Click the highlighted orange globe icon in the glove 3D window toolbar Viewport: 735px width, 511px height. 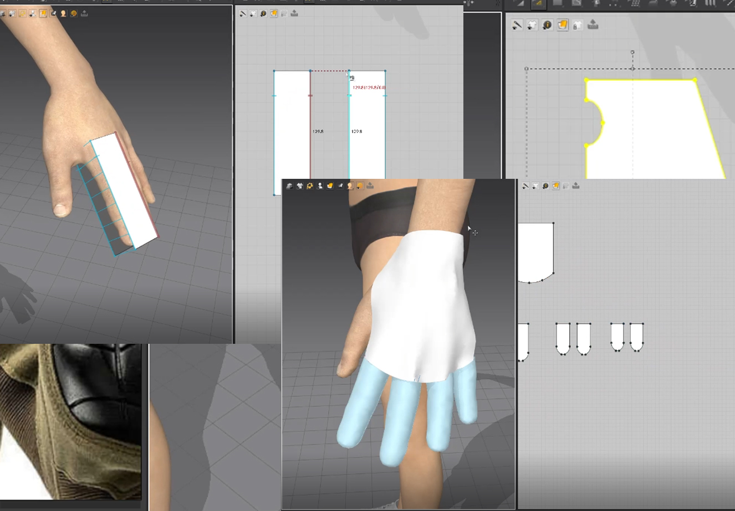360,186
